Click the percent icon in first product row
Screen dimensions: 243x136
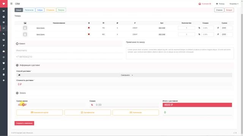(x=199, y=28)
